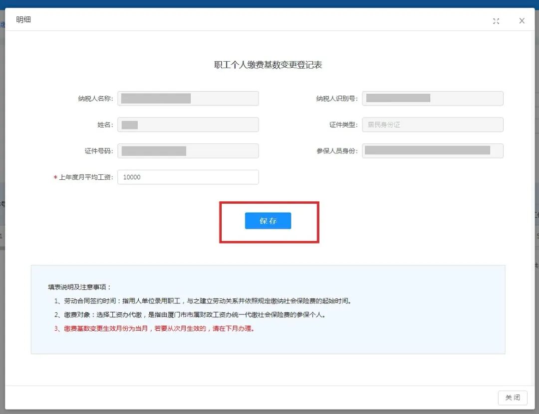Screen dimensions: 539x414
Task: Click the label 纳税人名称
Action: (95, 99)
